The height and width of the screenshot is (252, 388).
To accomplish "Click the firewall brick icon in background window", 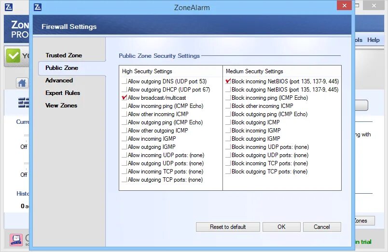I will tap(24, 103).
